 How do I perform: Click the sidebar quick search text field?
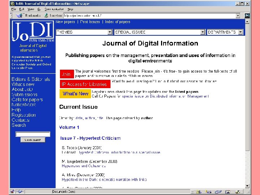(33, 134)
